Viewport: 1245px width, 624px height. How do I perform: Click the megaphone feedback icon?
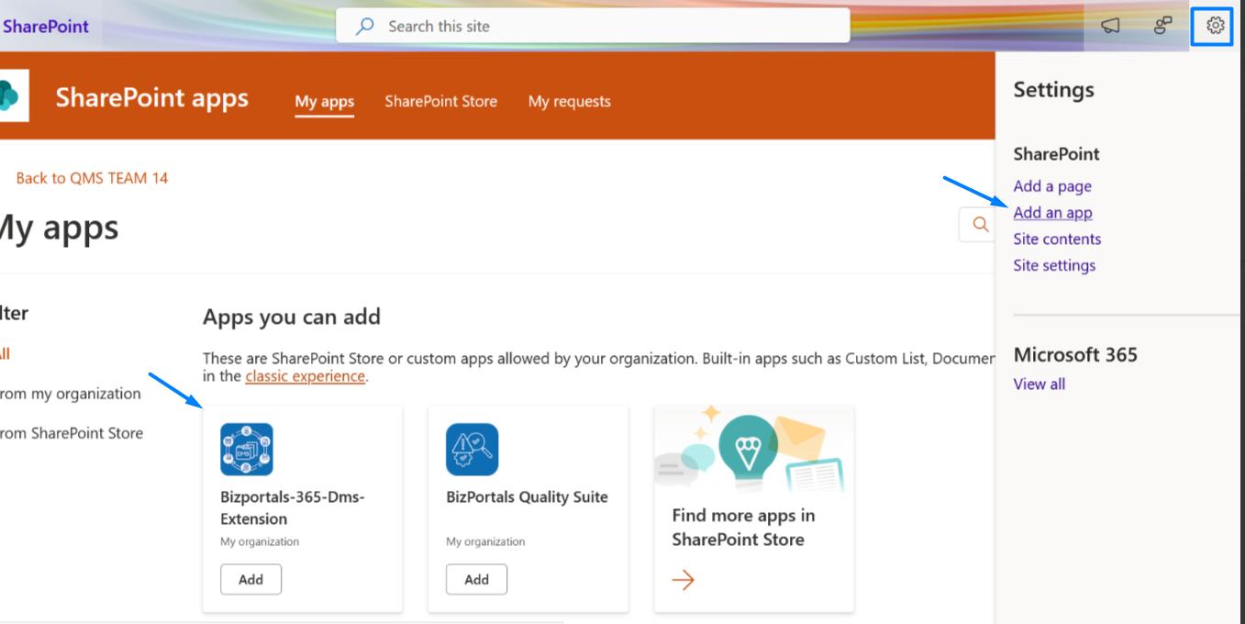pyautogui.click(x=1110, y=27)
